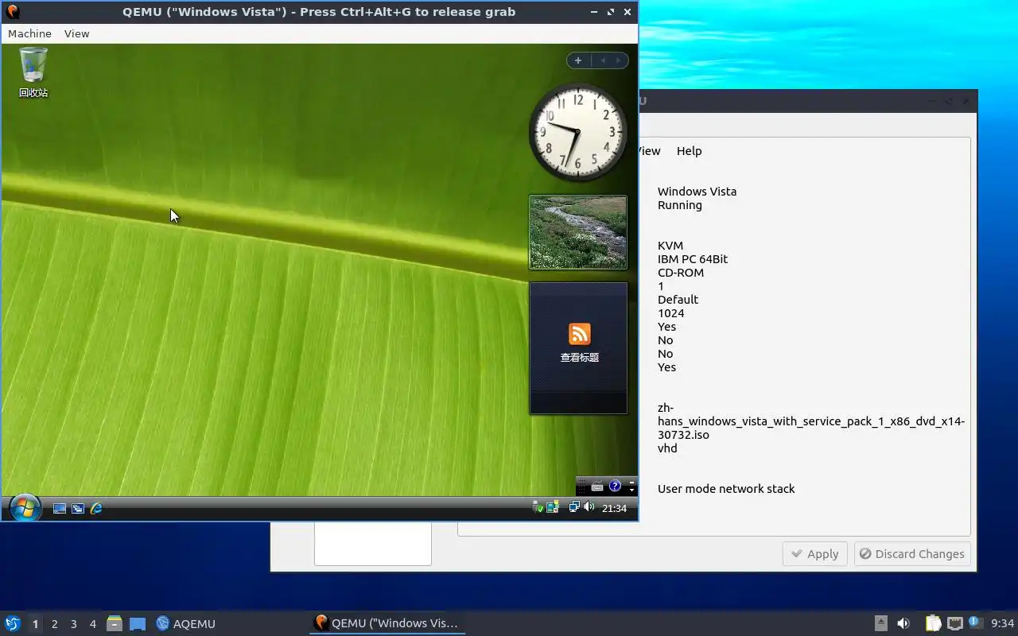
Task: Click the host panel volume speaker icon
Action: (903, 623)
